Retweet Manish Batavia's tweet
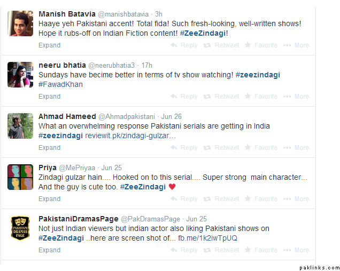 [x=221, y=45]
